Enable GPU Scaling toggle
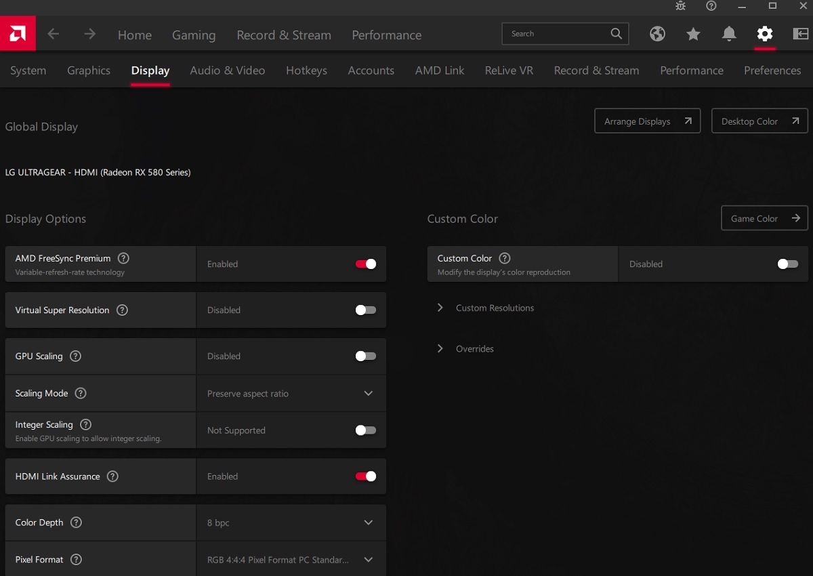Screen dimensions: 813x576 [366, 356]
